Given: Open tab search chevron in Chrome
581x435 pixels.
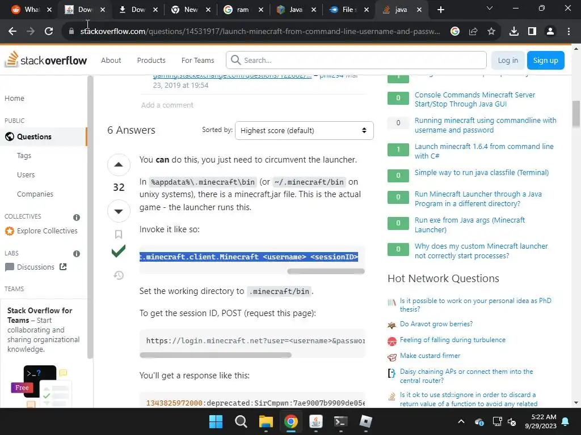Looking at the screenshot, I should (x=490, y=8).
